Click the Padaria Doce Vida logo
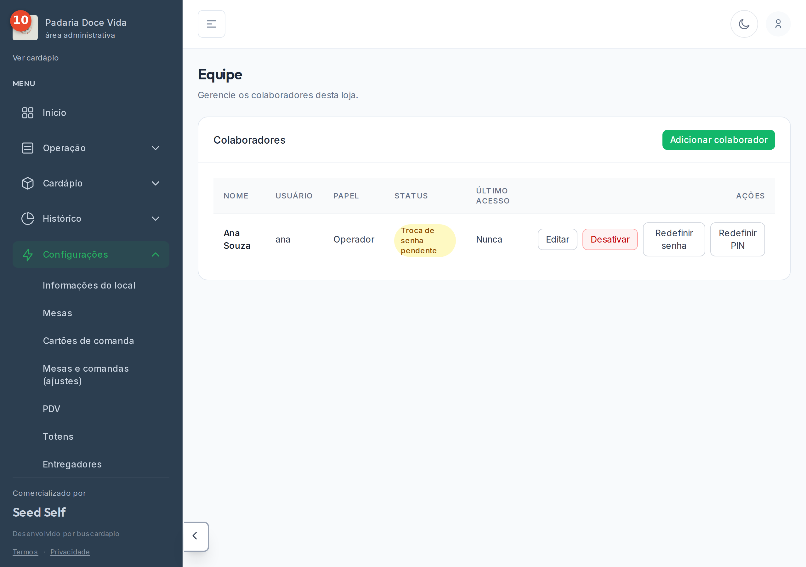 [25, 27]
